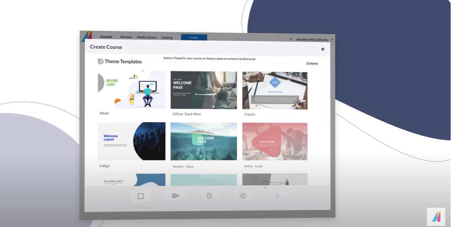Pick the gray theme in bottom row
Screen dimensions: 451x227
(275, 179)
